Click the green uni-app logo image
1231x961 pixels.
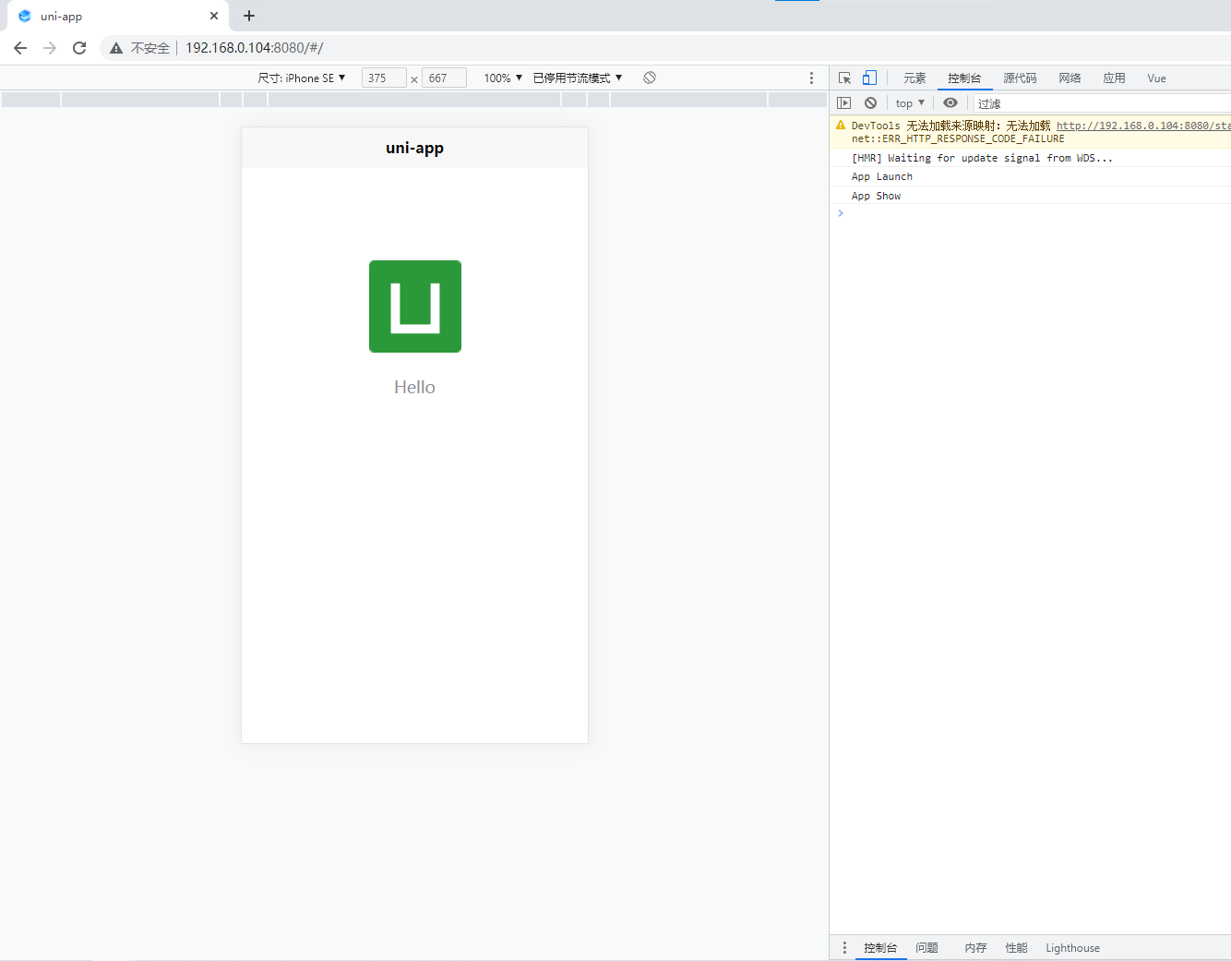coord(415,306)
